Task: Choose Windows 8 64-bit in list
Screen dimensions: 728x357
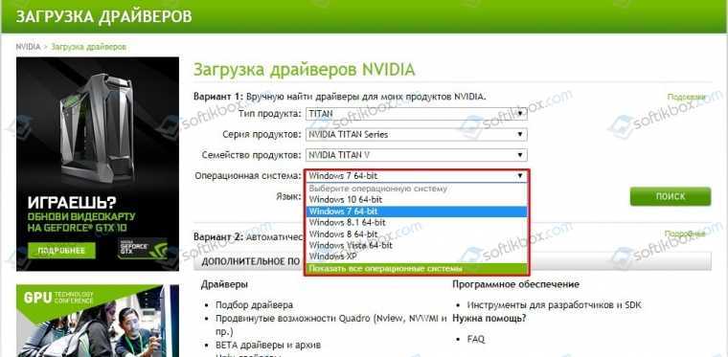Action: pos(417,234)
